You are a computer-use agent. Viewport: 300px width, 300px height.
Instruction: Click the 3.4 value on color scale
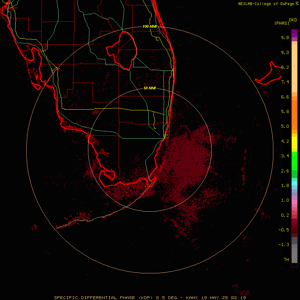click(285, 156)
